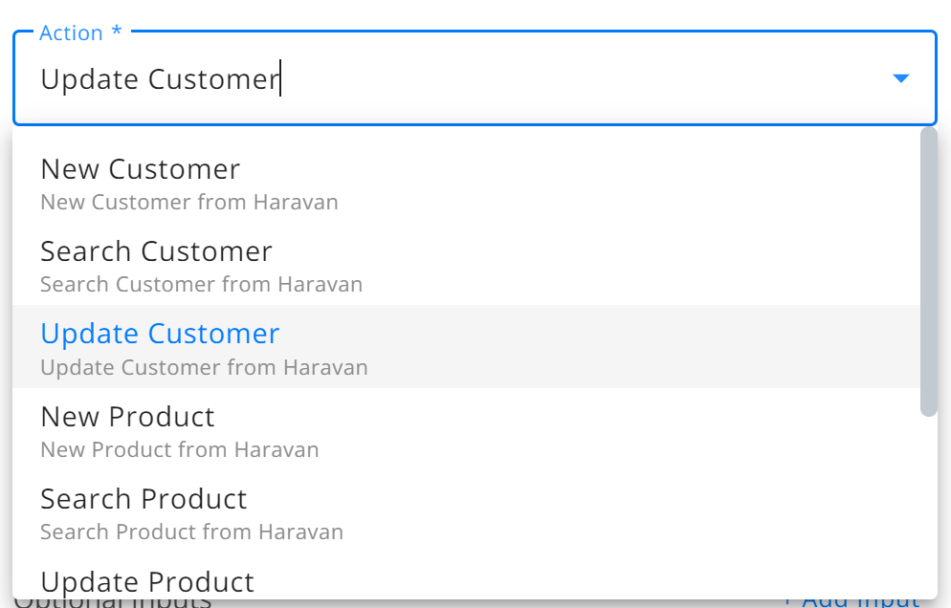
Task: Click 'New Product from Haravan' description
Action: click(x=180, y=450)
